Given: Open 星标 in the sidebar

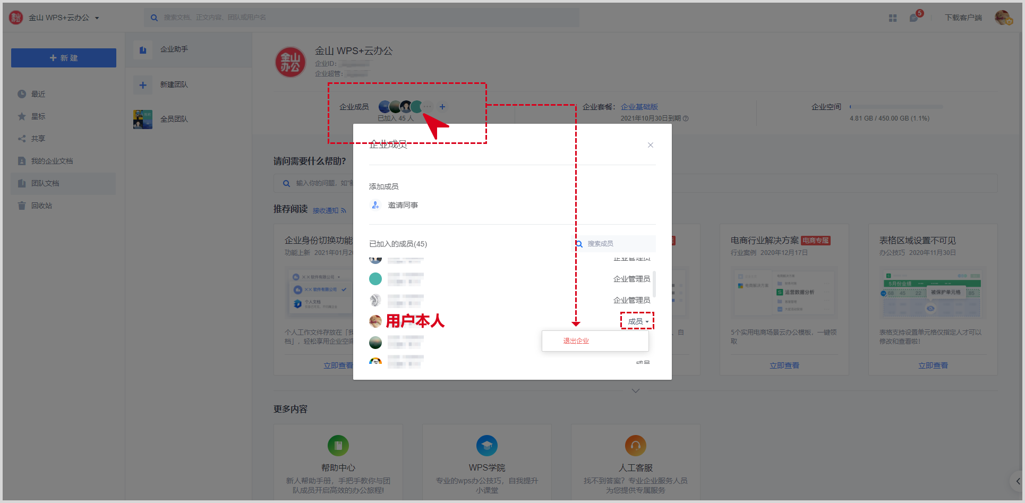Looking at the screenshot, I should [64, 116].
